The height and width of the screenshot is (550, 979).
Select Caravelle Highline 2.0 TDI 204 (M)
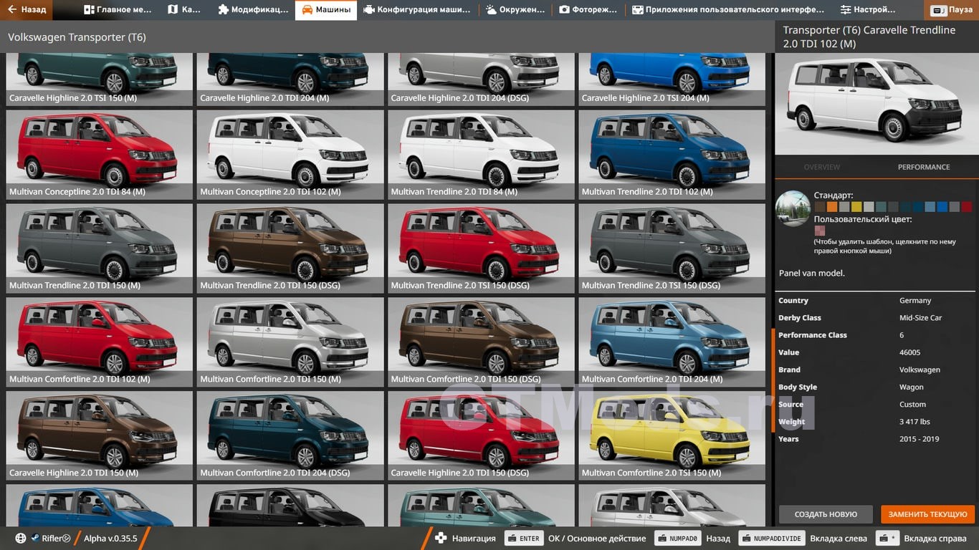(x=290, y=79)
